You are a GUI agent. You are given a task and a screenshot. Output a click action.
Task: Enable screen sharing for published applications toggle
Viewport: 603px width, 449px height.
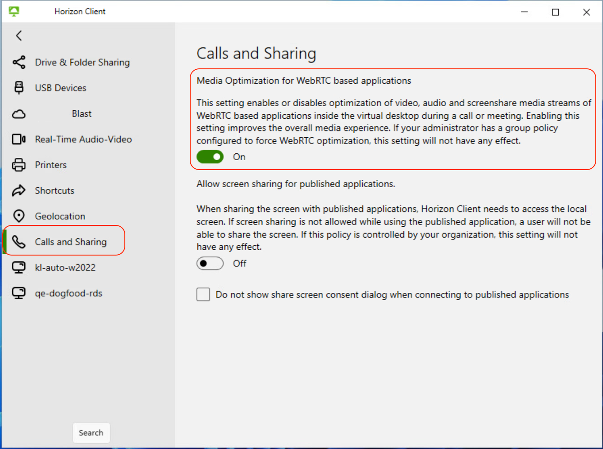210,264
